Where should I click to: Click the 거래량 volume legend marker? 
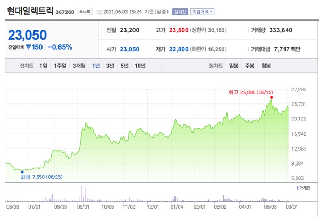[298, 188]
